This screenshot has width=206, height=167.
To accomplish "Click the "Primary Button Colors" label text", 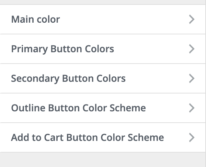I will coord(62,49).
